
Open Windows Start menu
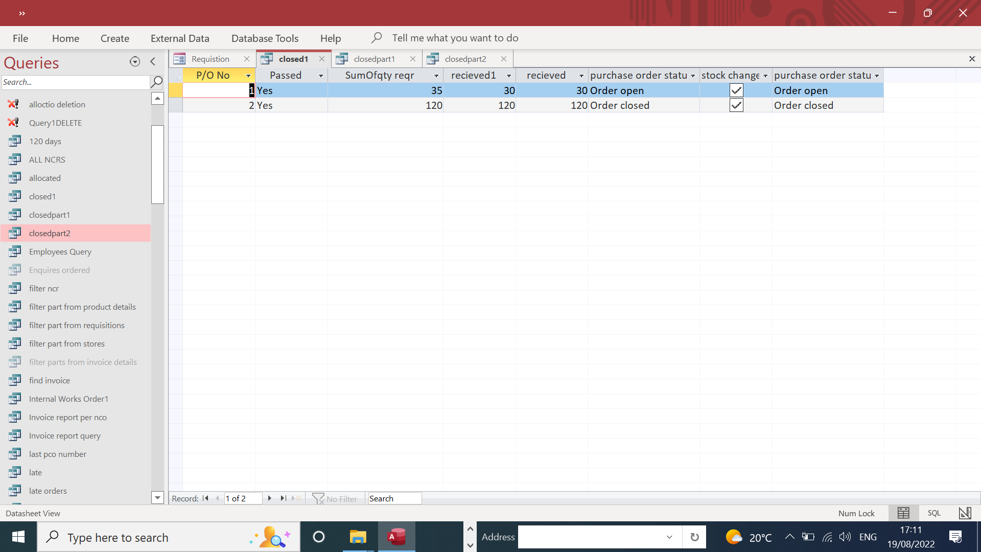[x=18, y=537]
